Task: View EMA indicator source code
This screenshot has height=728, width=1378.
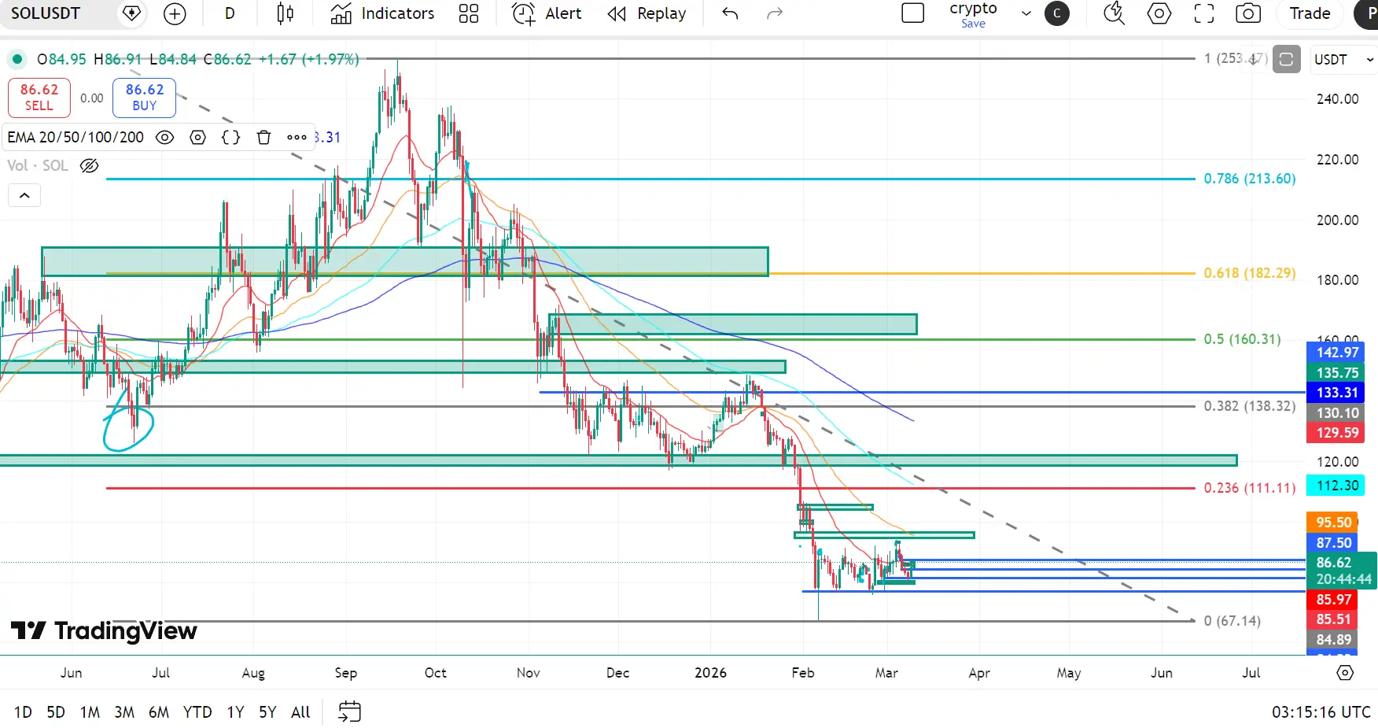Action: [231, 138]
